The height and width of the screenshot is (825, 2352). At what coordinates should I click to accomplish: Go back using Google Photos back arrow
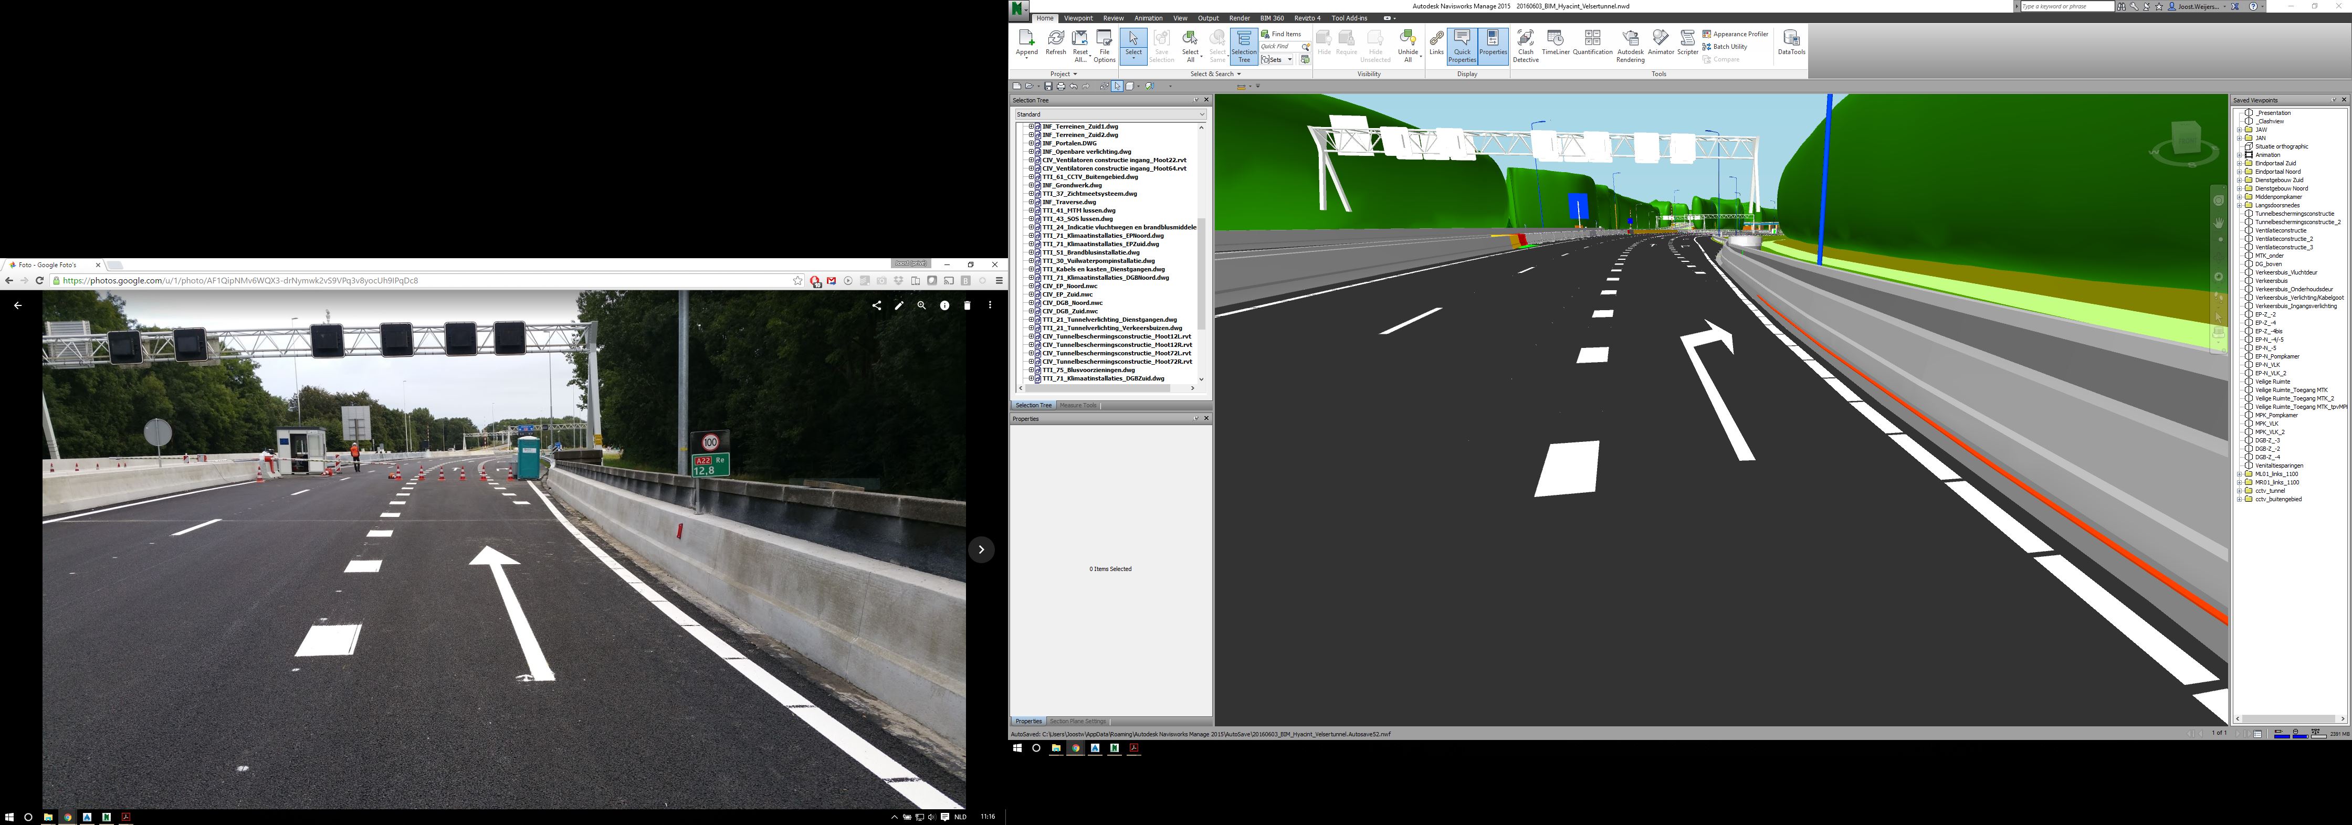coord(17,306)
